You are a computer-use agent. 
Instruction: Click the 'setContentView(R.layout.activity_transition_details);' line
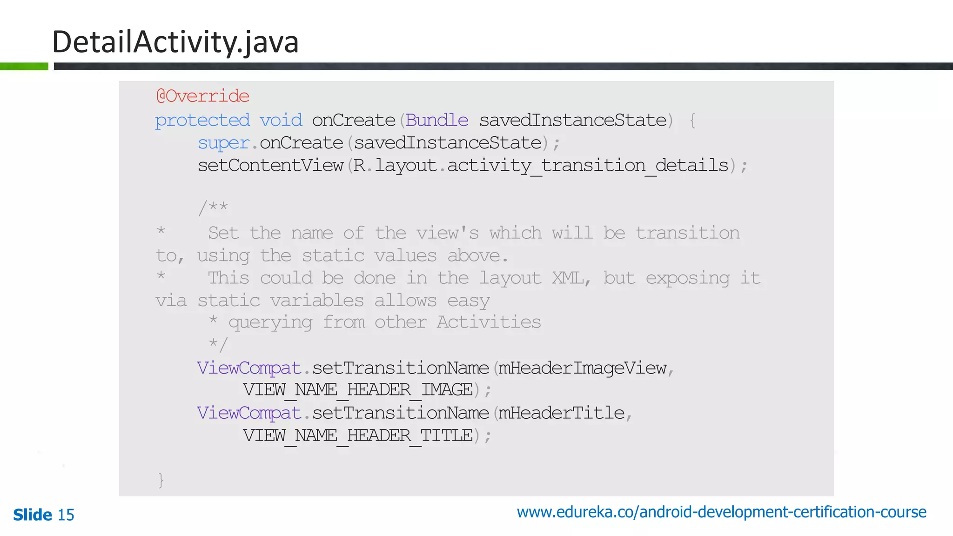pyautogui.click(x=472, y=166)
